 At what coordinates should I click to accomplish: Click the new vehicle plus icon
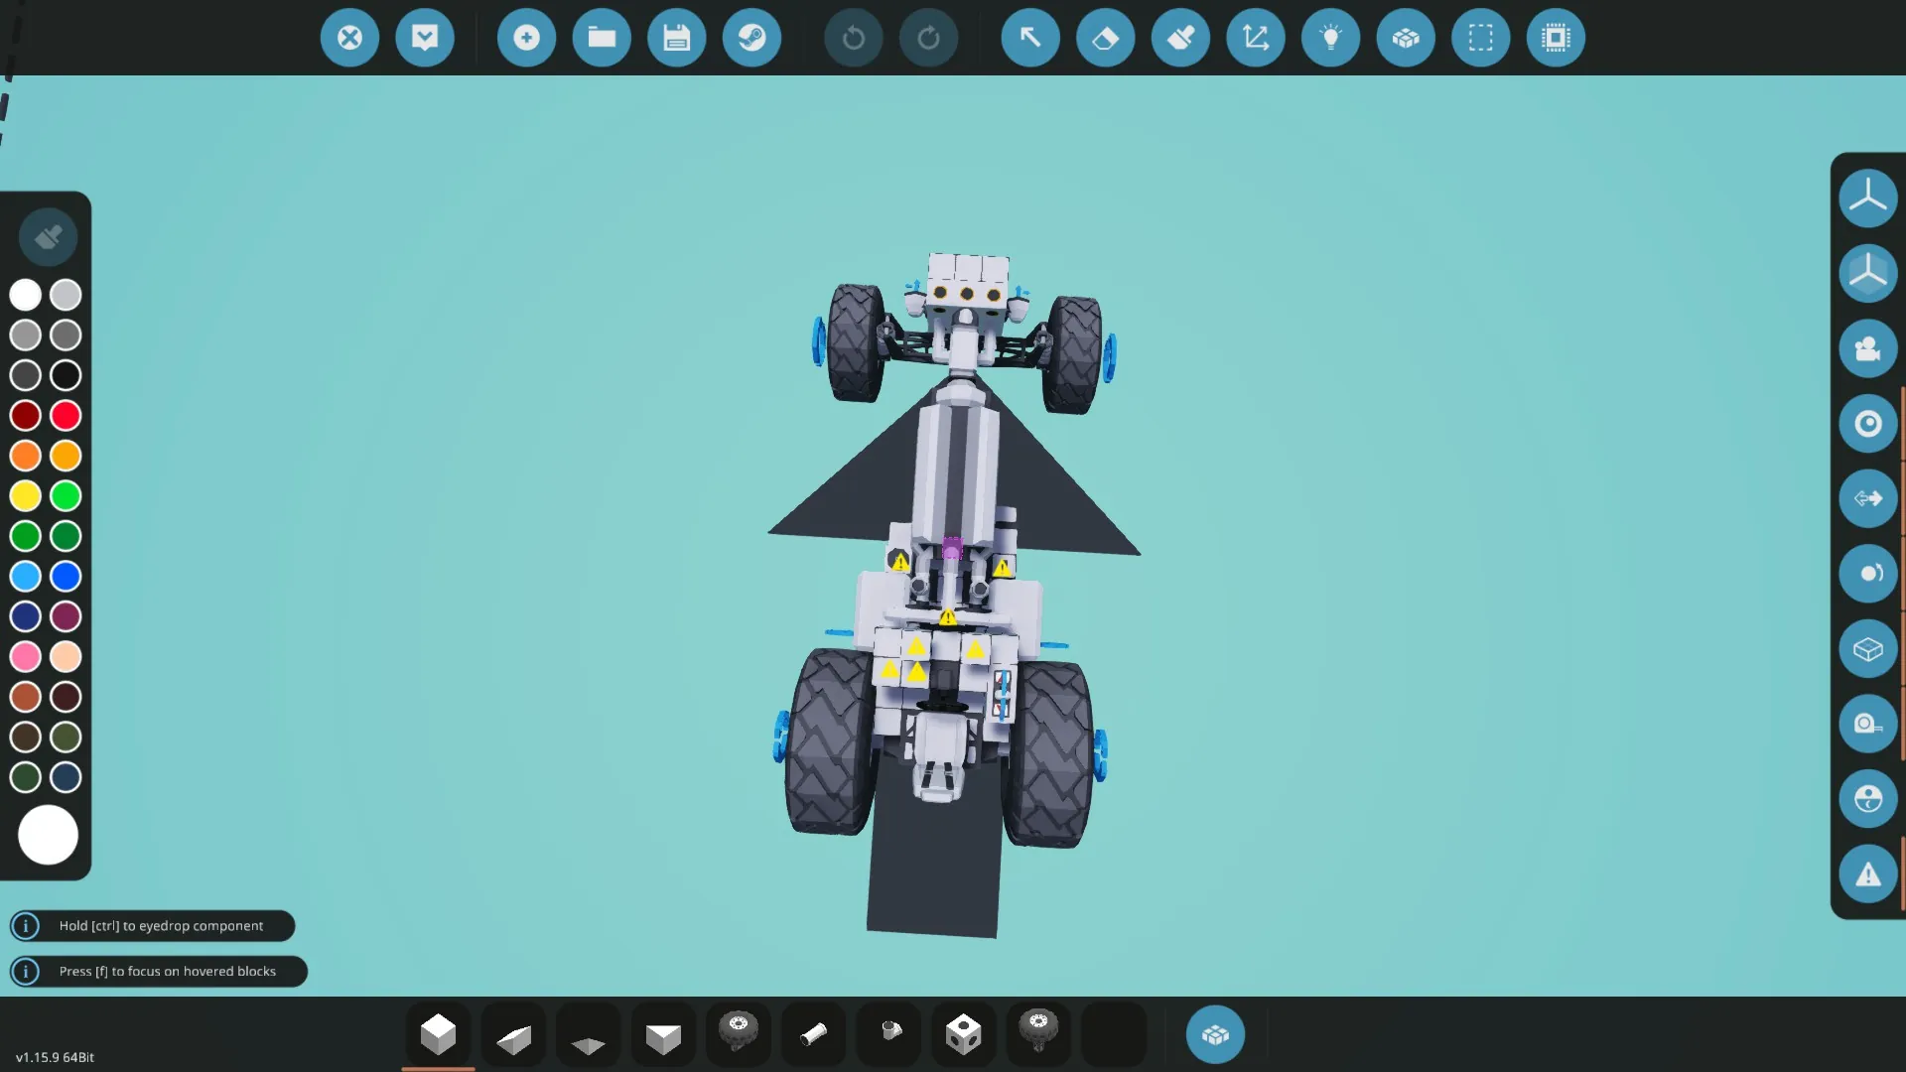pos(526,38)
